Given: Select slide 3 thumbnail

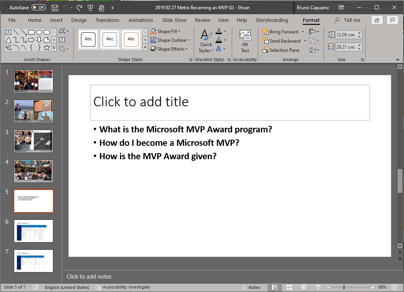Looking at the screenshot, I should (x=33, y=141).
